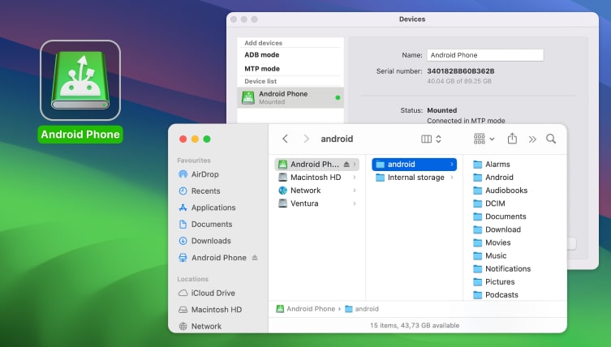Open Macintosh HD in the sidebar Locations
The image size is (611, 347).
[x=210, y=310]
